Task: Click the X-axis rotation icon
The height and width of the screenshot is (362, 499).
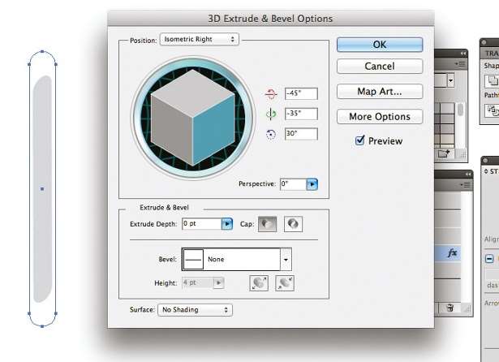Action: coord(272,94)
